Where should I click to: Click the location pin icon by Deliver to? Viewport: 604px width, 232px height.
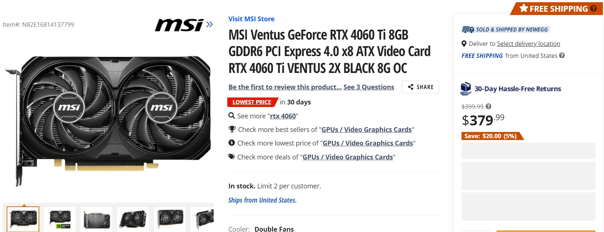(x=464, y=44)
